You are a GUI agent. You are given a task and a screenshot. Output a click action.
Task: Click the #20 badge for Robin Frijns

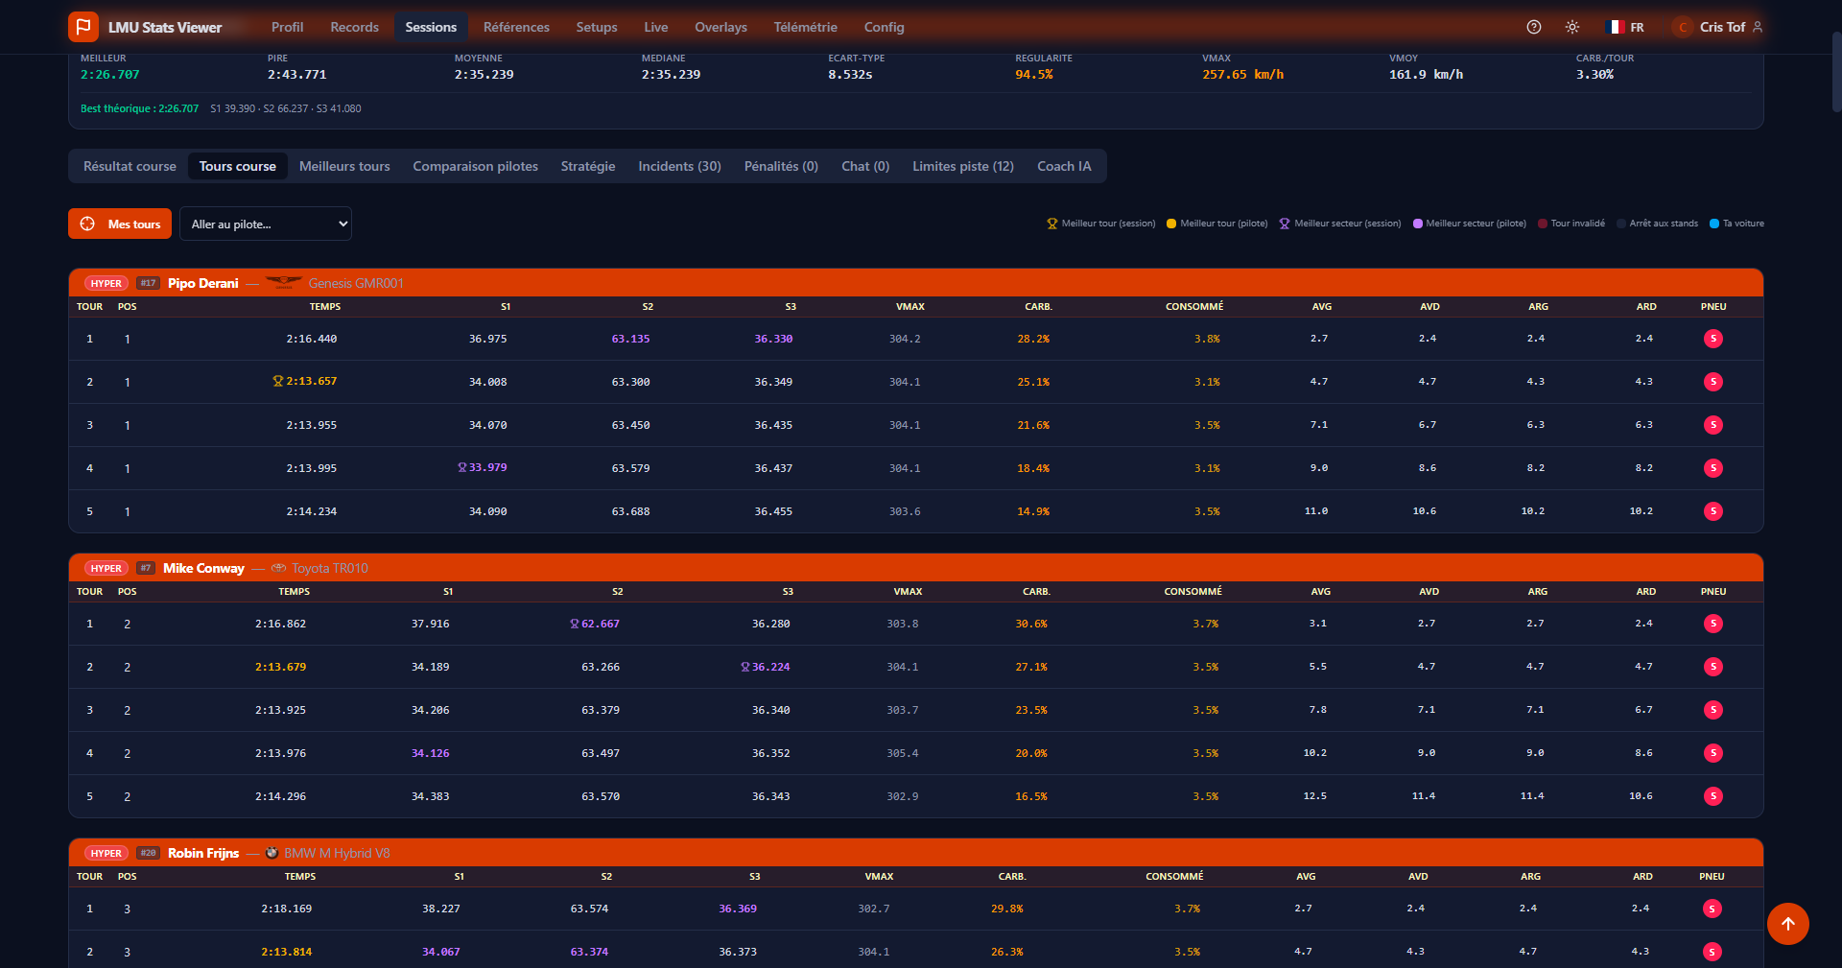coord(148,853)
